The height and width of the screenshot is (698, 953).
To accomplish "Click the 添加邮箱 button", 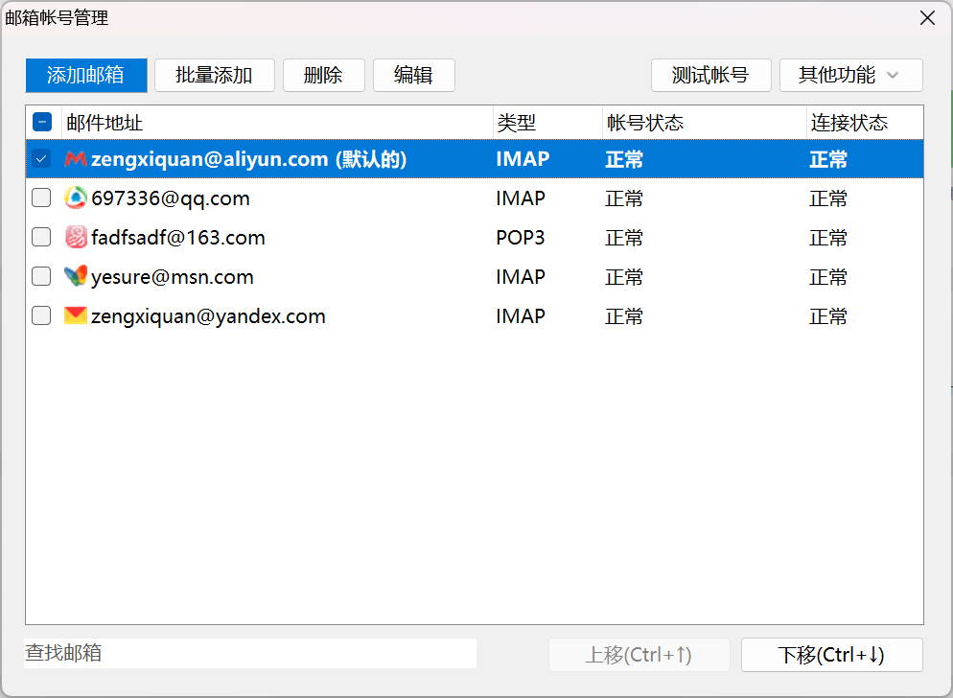I will click(86, 76).
